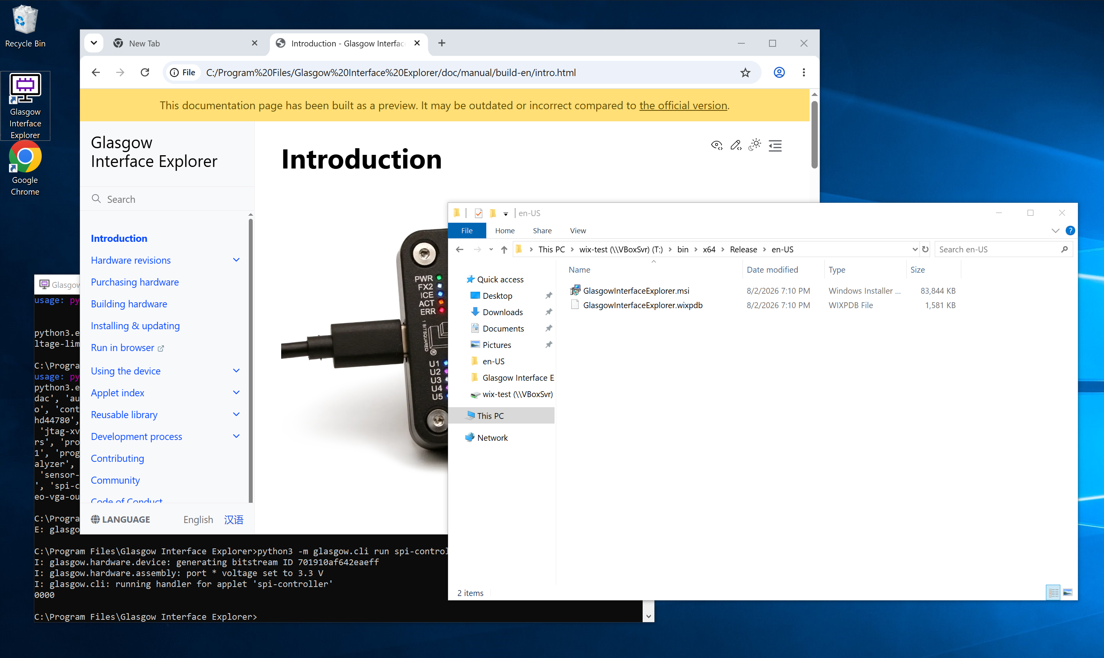The height and width of the screenshot is (658, 1104).
Task: Select the Glasgow Interface Explorer desktop shortcut
Action: (25, 106)
